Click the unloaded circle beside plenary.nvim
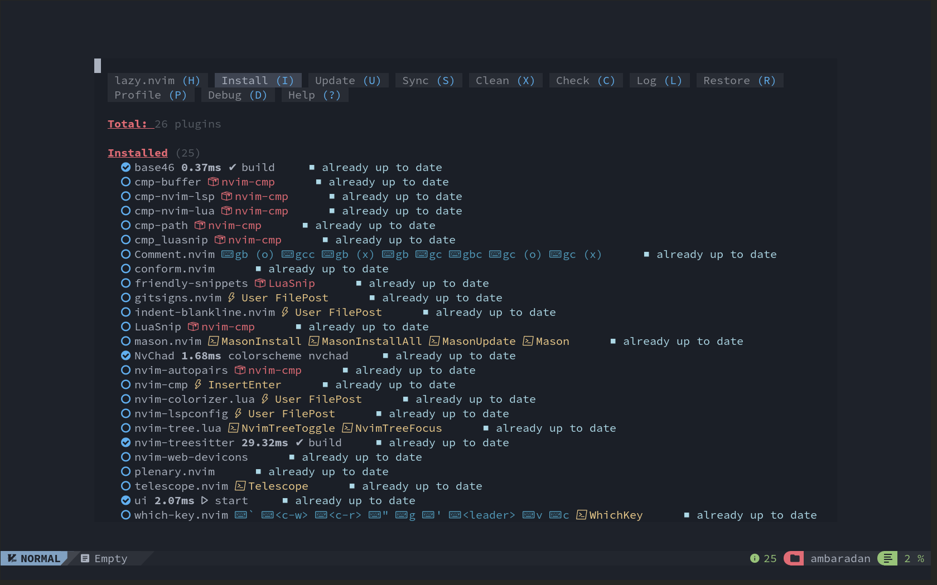The height and width of the screenshot is (585, 937). click(x=125, y=471)
